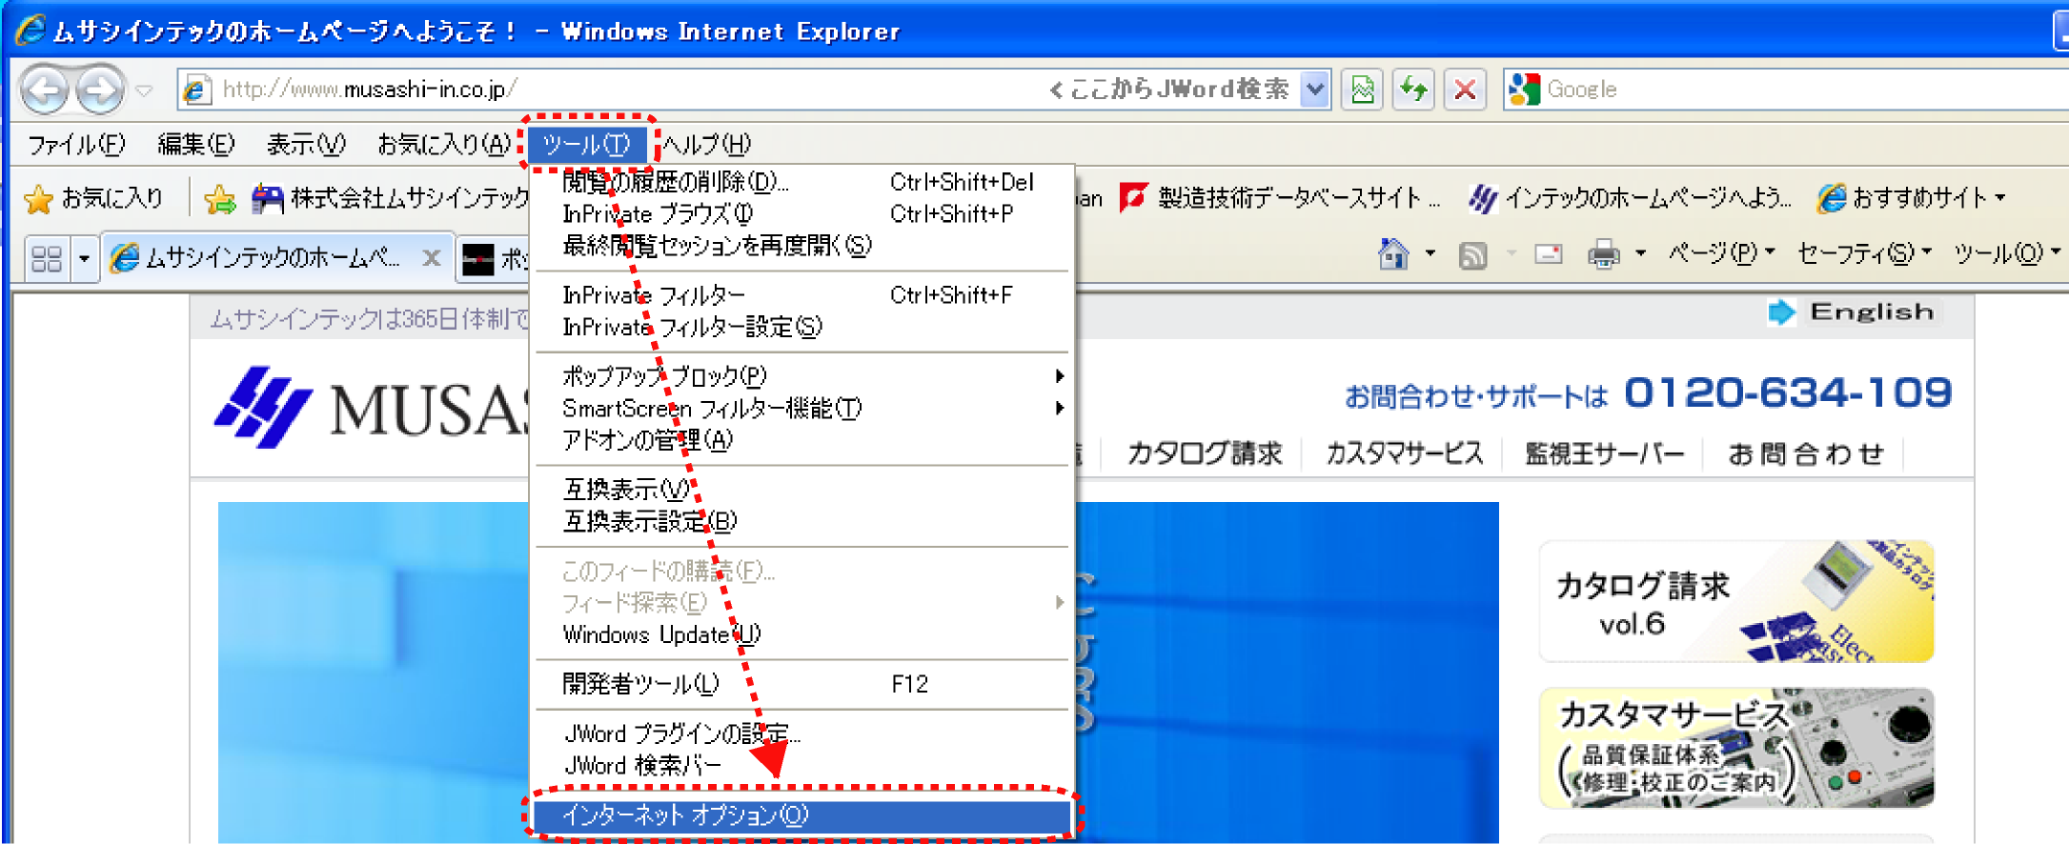Click the カスタマサービス navigation link
Viewport: 2069px width, 844px height.
coord(1405,453)
